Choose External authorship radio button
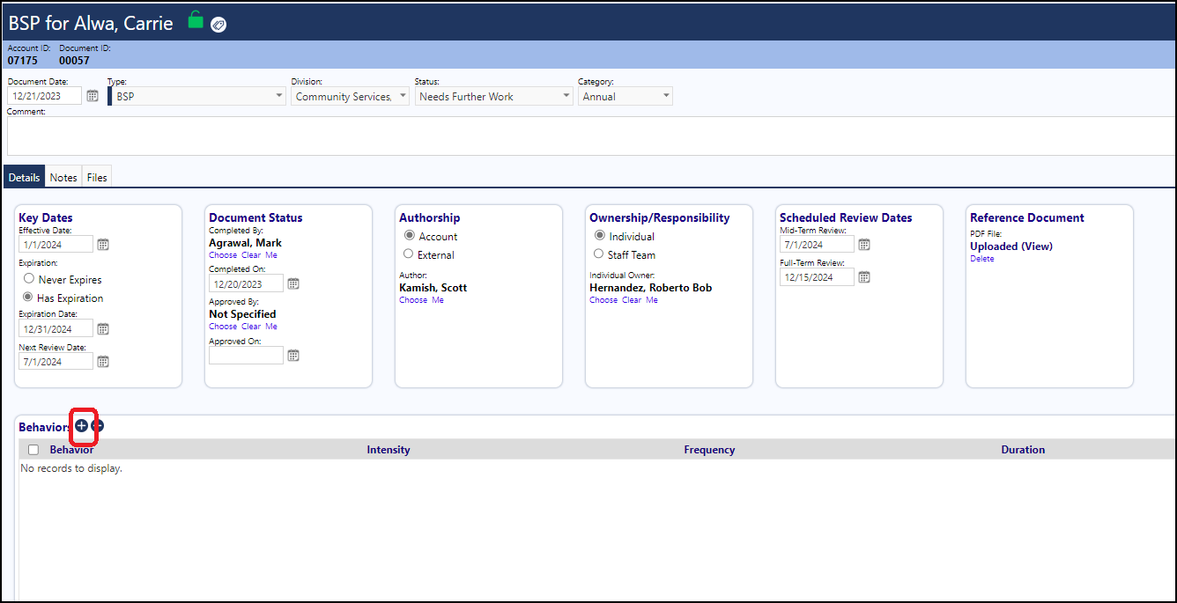Image resolution: width=1177 pixels, height=603 pixels. (409, 254)
